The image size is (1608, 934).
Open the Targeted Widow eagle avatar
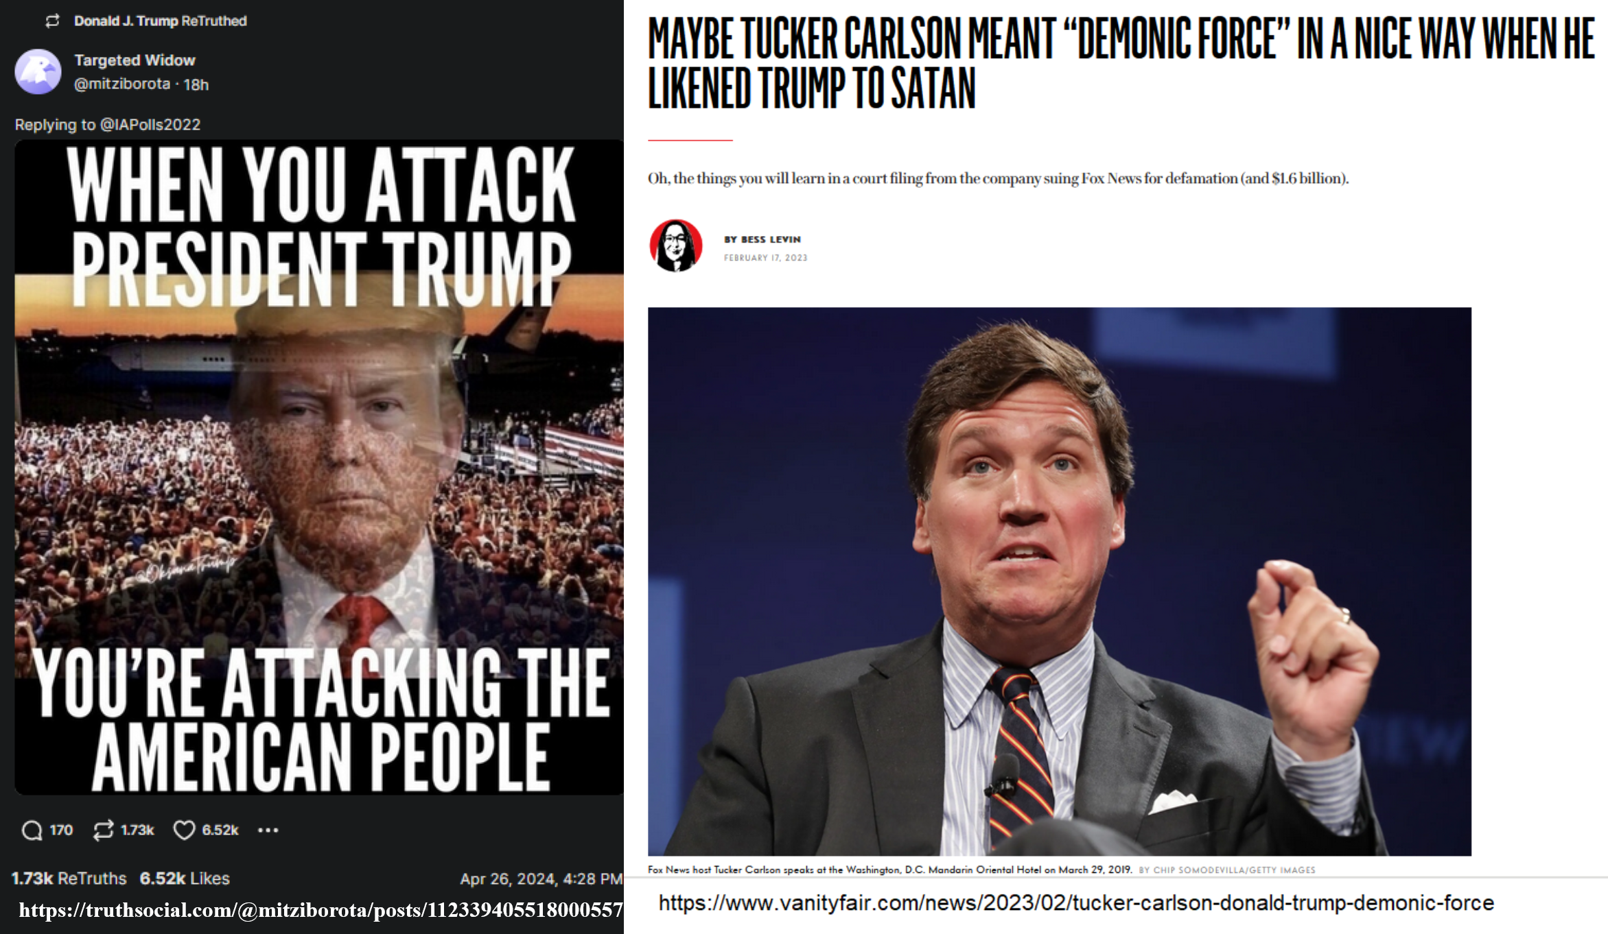[x=38, y=71]
